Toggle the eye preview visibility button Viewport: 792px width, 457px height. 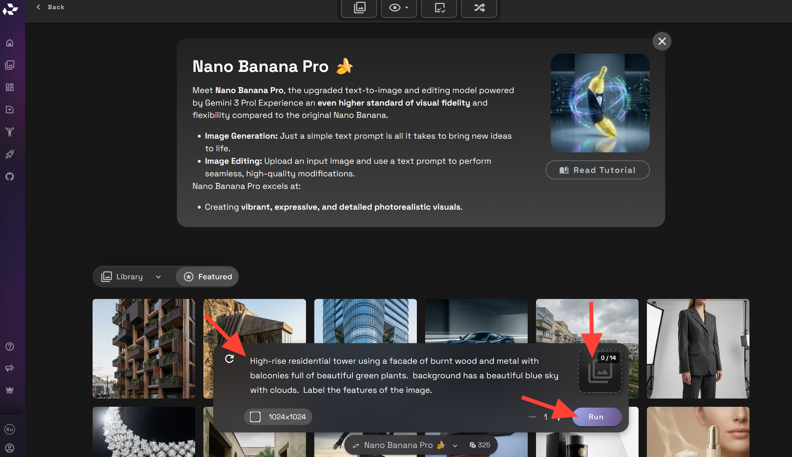click(395, 8)
